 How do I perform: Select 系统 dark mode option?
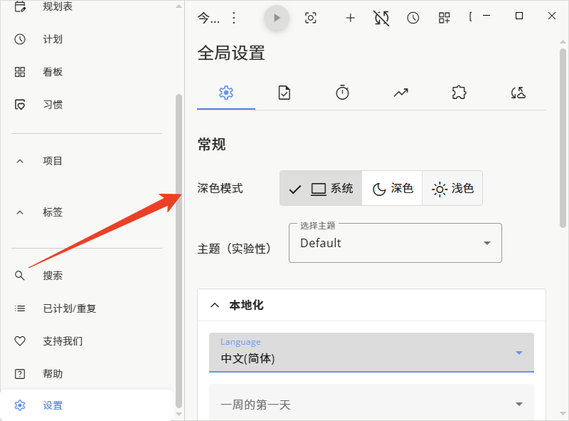coord(321,189)
